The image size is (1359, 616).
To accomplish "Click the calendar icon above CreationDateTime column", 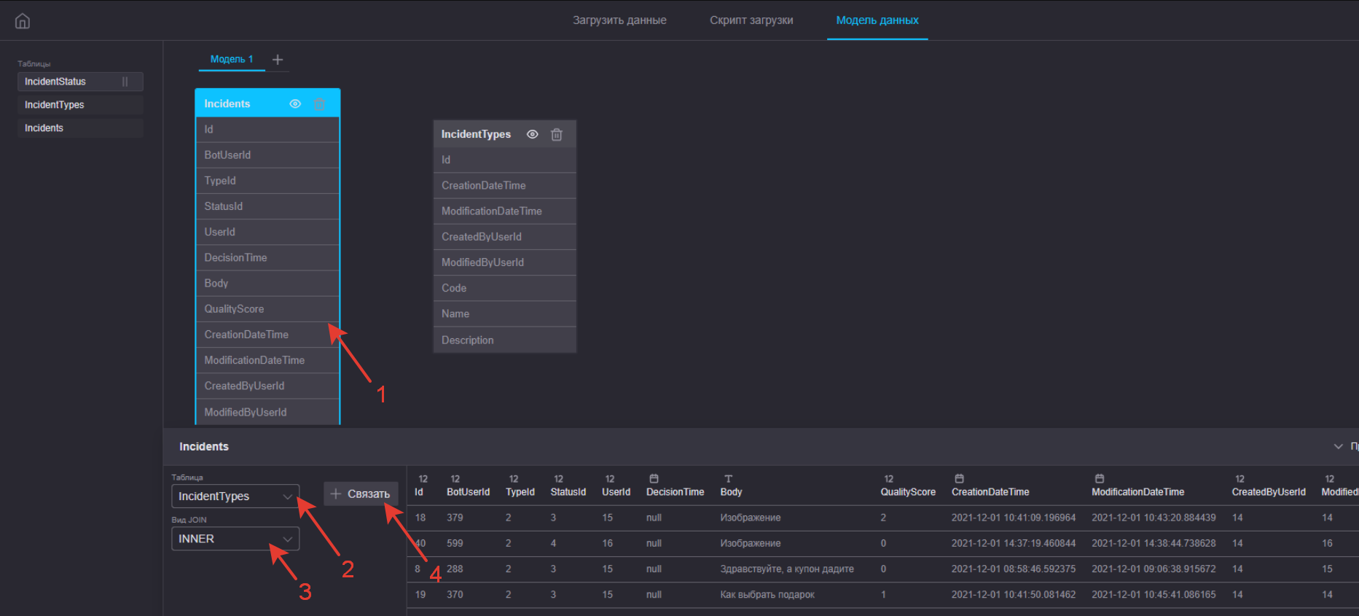I will [x=959, y=479].
